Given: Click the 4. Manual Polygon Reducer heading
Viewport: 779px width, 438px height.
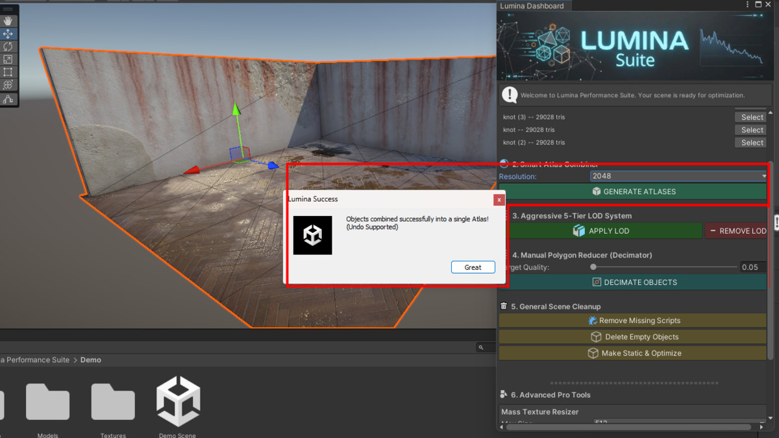Looking at the screenshot, I should 582,255.
